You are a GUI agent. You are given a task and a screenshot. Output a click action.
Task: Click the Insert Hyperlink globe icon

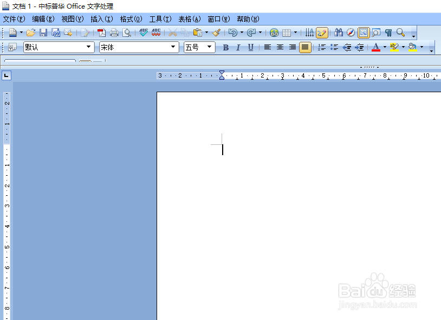point(274,33)
